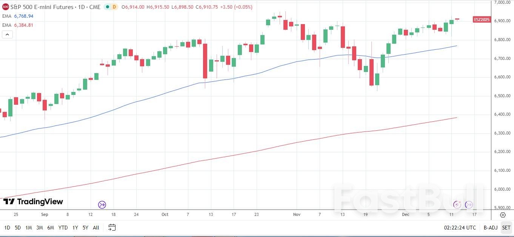
Task: Click the green market status dot
Action: coord(108,7)
